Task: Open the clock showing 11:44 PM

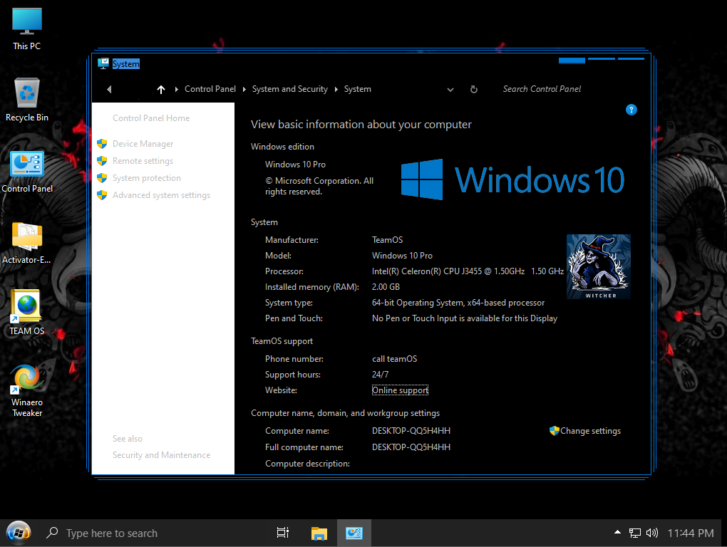Action: [691, 533]
